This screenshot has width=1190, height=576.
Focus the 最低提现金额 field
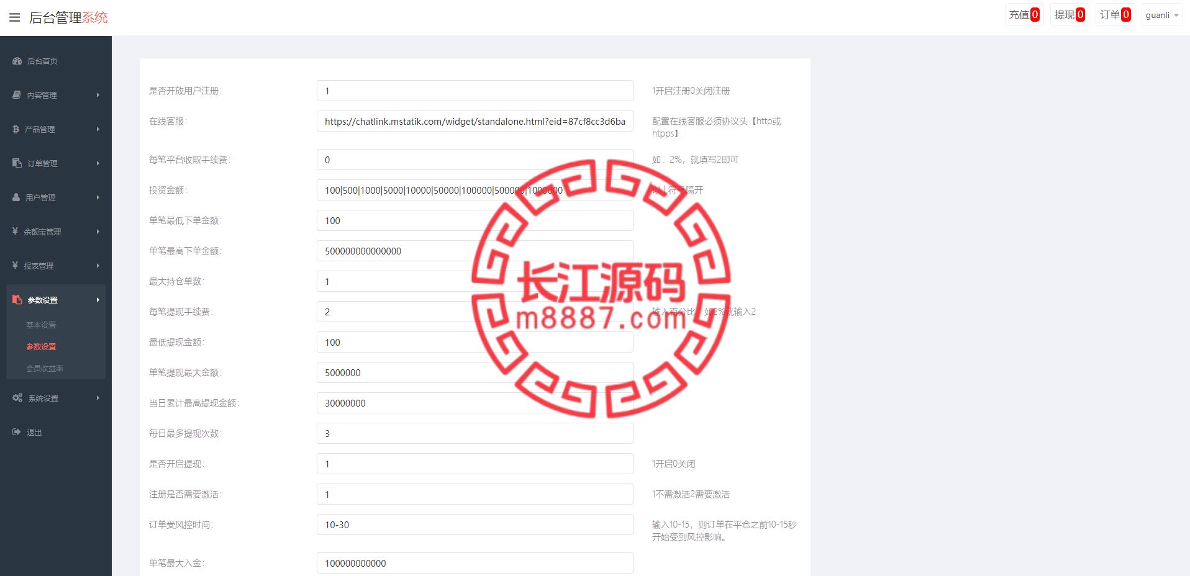pyautogui.click(x=475, y=342)
